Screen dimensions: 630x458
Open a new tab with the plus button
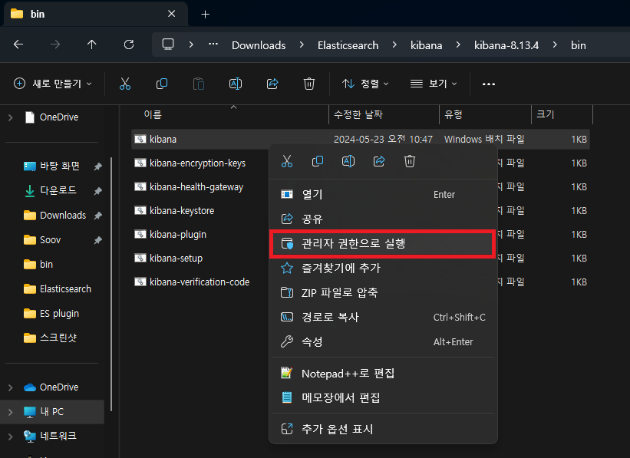206,15
